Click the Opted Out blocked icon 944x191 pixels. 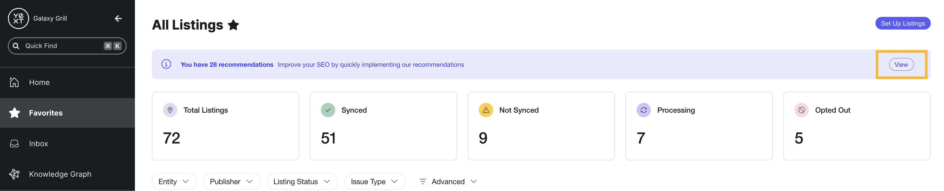(x=801, y=110)
